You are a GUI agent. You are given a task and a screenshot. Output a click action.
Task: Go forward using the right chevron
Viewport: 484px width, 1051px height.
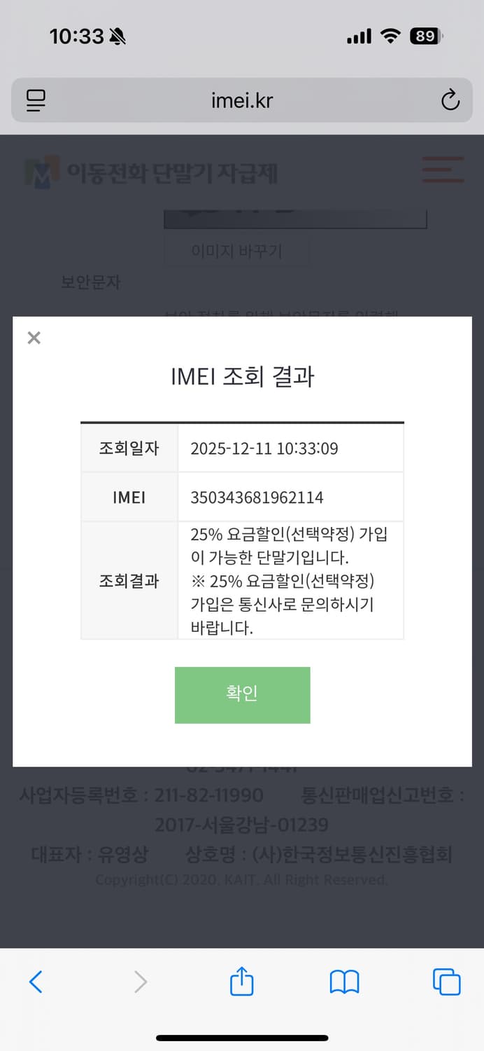coord(141,982)
